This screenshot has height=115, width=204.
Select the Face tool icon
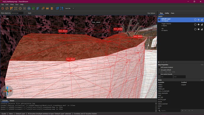(x=25, y=9)
